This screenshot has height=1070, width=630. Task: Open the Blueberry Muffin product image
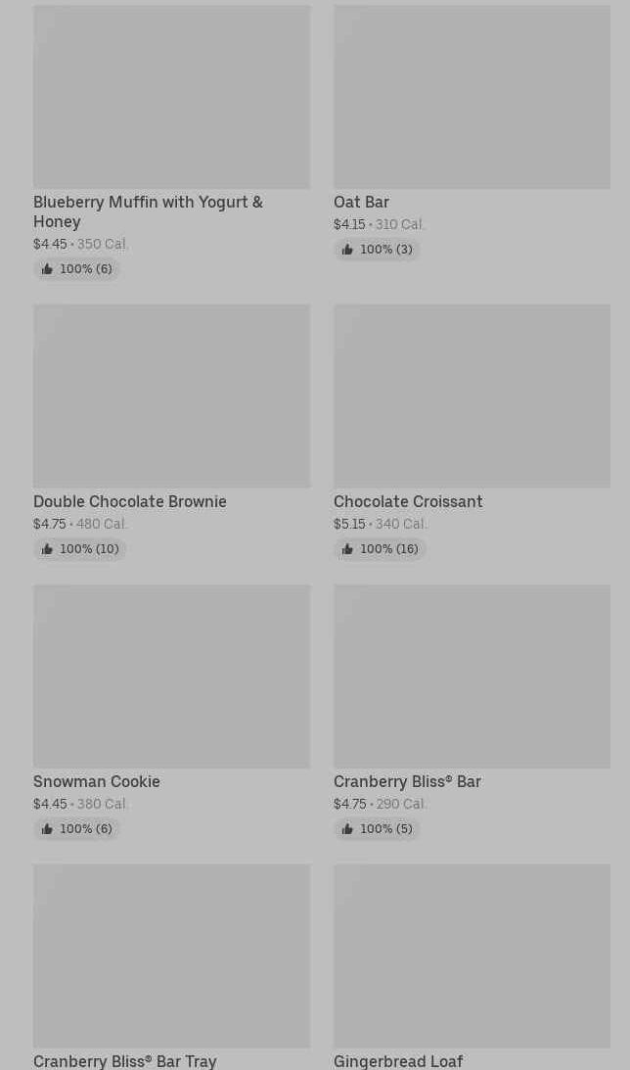pyautogui.click(x=172, y=97)
